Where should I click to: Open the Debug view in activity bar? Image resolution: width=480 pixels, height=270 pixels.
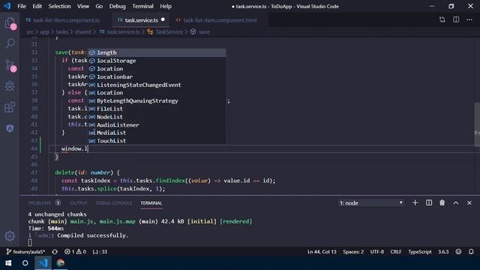(x=10, y=86)
